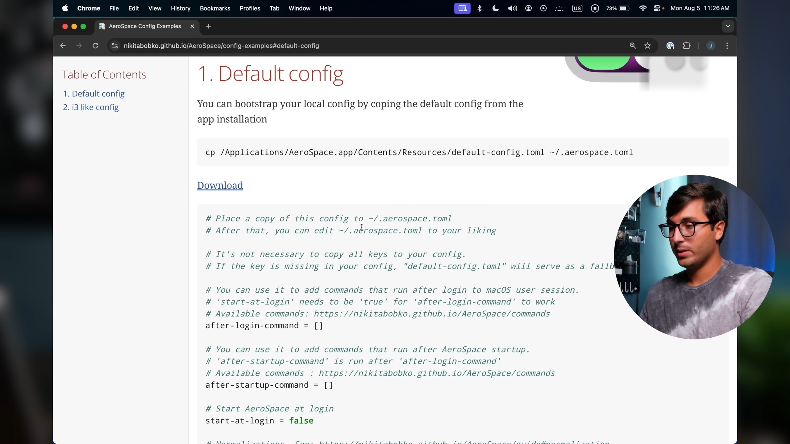This screenshot has width=790, height=444.
Task: Toggle Do Not Disturb moon icon
Action: [495, 8]
